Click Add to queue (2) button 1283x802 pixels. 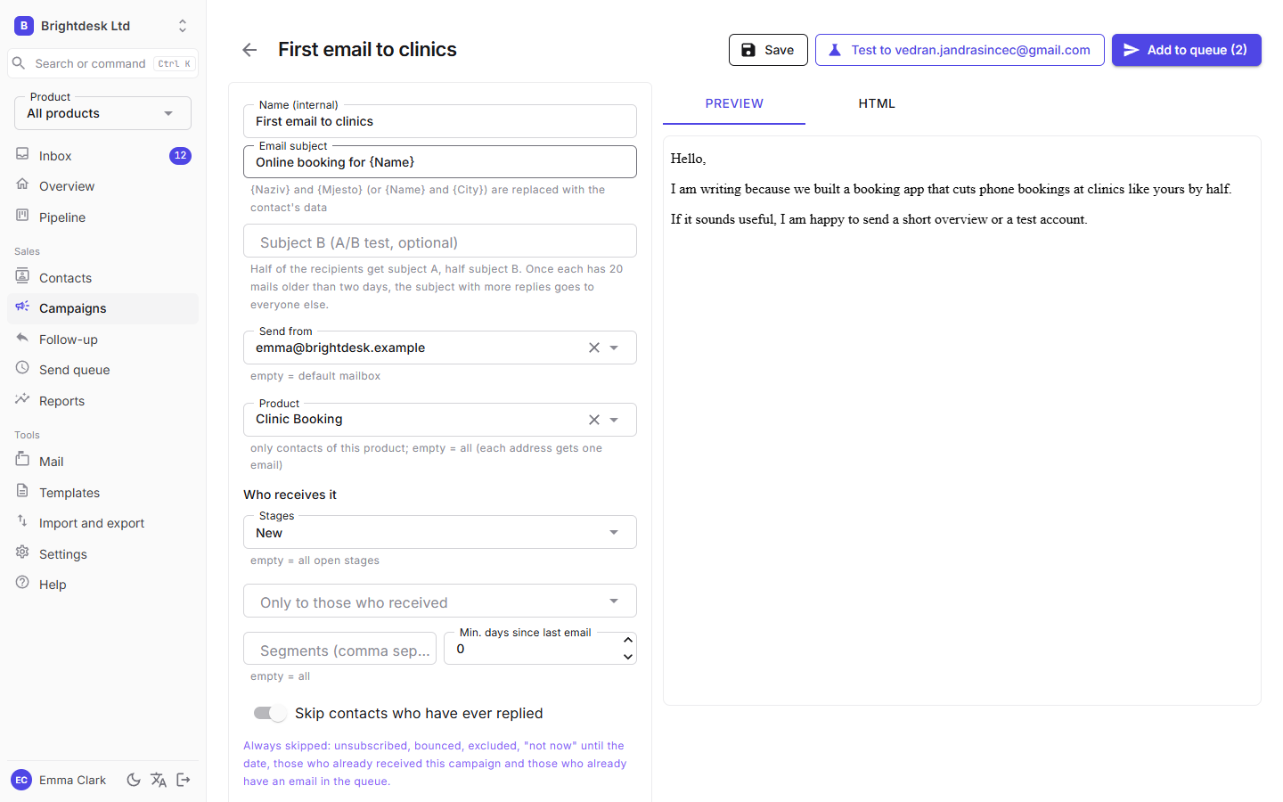(1187, 50)
